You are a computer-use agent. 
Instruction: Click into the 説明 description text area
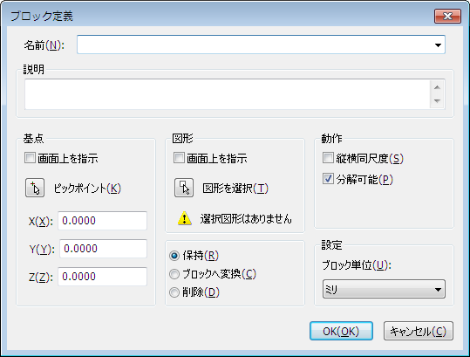[x=228, y=94]
